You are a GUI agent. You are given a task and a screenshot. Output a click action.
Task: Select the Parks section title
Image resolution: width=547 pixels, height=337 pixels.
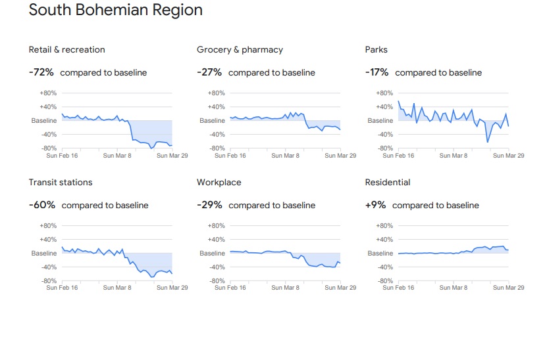pos(376,50)
